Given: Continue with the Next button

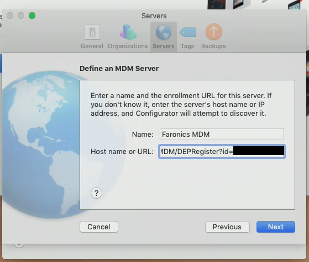Looking at the screenshot, I should (x=276, y=227).
